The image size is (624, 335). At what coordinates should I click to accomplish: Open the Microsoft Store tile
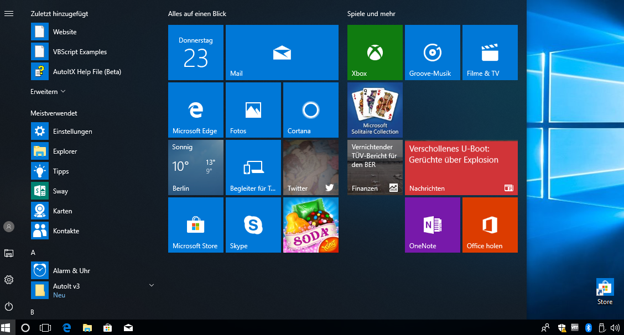pyautogui.click(x=195, y=225)
